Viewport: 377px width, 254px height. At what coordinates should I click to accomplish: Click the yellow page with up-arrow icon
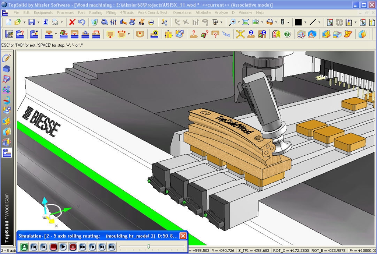tap(372, 22)
